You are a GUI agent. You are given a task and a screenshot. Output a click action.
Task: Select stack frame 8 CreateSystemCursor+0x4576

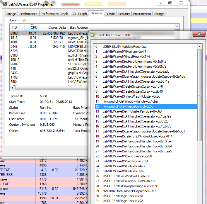click(146, 86)
